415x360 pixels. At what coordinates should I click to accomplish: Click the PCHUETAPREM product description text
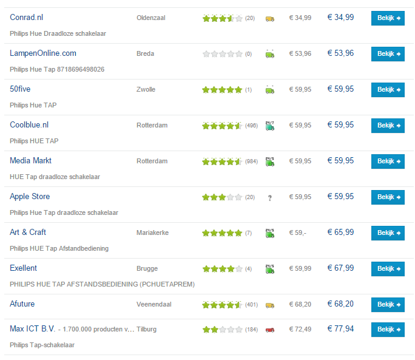[102, 284]
